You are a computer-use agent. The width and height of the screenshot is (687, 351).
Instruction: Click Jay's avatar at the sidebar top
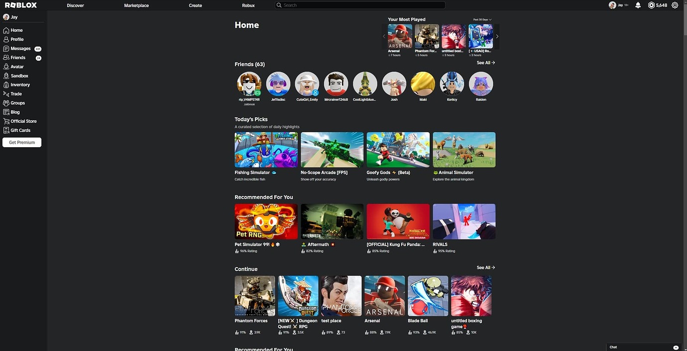(x=6, y=17)
